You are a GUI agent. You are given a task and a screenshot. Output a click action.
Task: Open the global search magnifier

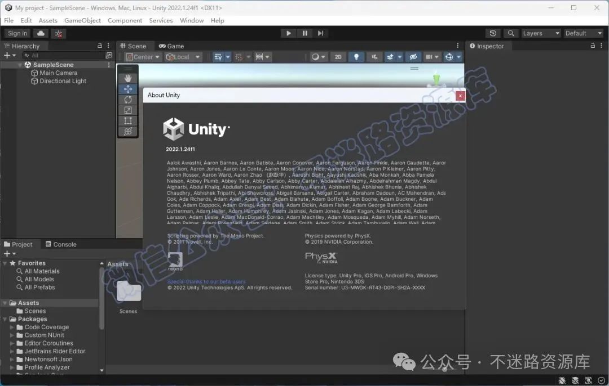click(511, 33)
